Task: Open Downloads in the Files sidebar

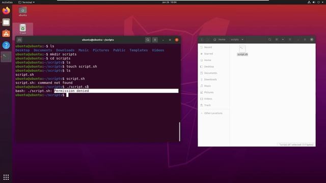Action: 214,79
